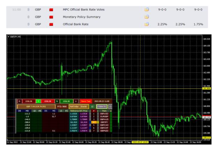Viewport: 218px width, 151px height.
Task: Click the MB value -268.6
Action: (27, 122)
